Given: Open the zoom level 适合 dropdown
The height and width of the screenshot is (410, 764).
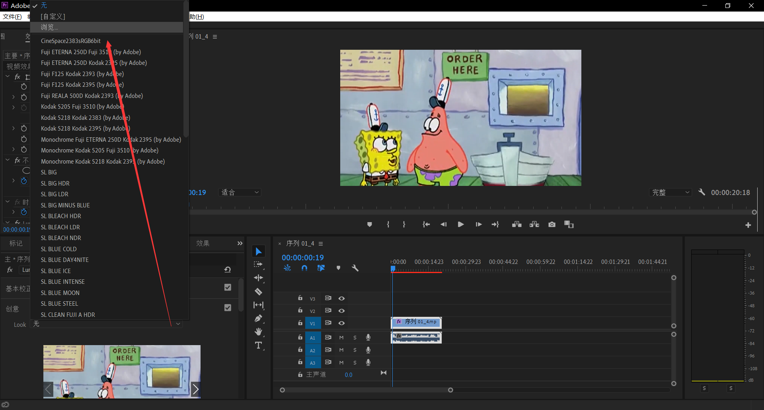Looking at the screenshot, I should 240,192.
